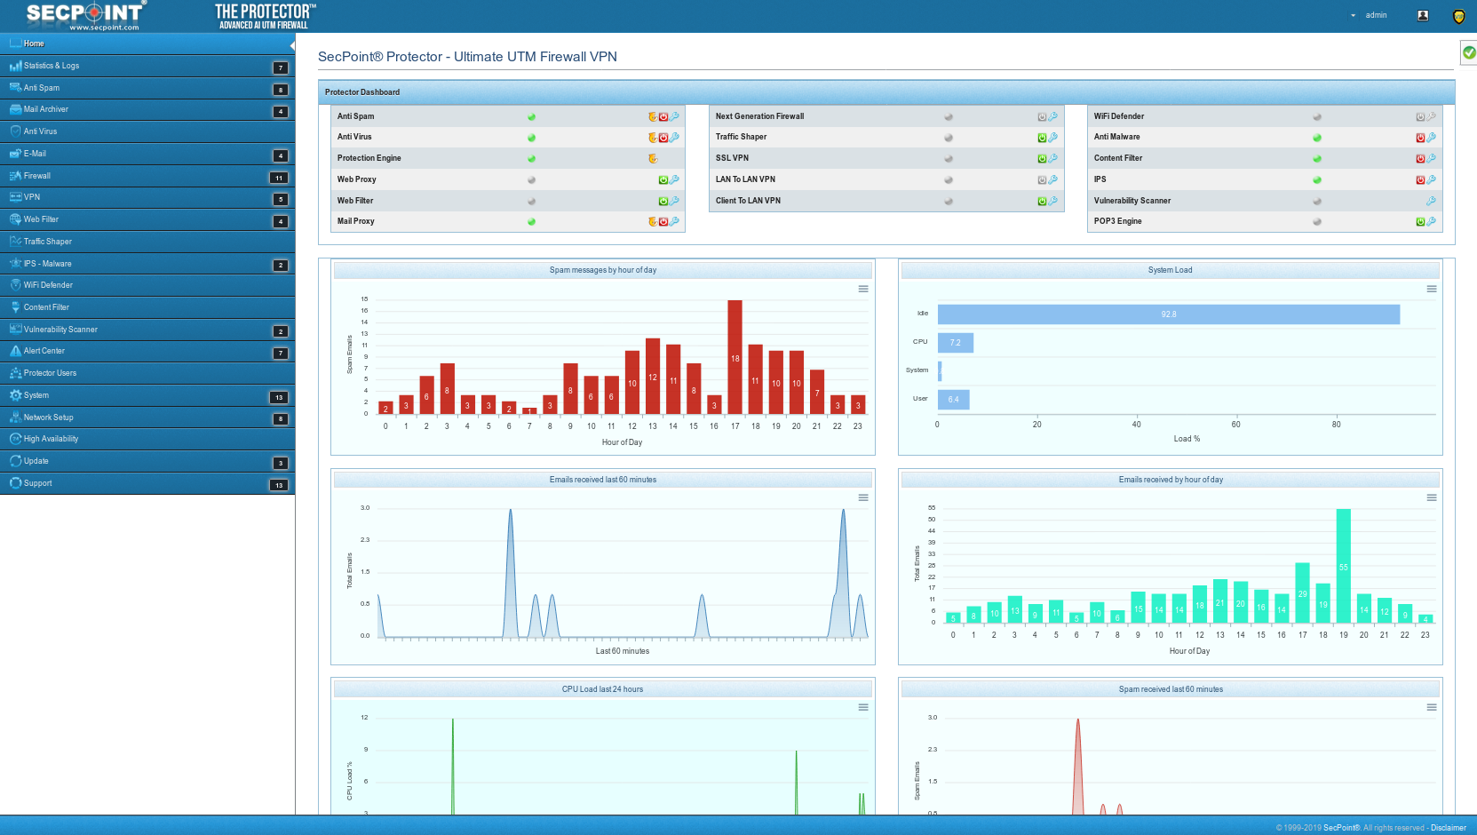Image resolution: width=1477 pixels, height=835 pixels.
Task: Open Client To LAN VPN wrench icon
Action: [x=1052, y=201]
